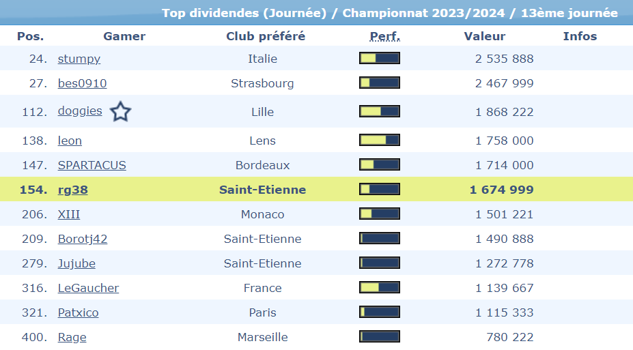Image resolution: width=633 pixels, height=350 pixels.
Task: Open the Patxico profile link
Action: [x=78, y=312]
